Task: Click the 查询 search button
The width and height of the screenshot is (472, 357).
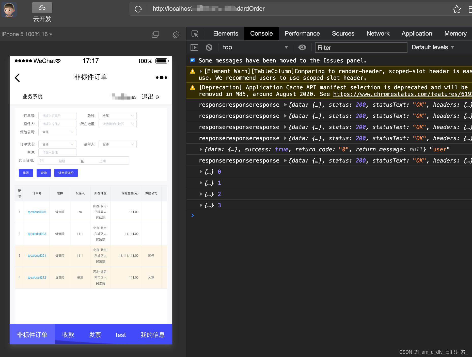Action: coord(44,173)
